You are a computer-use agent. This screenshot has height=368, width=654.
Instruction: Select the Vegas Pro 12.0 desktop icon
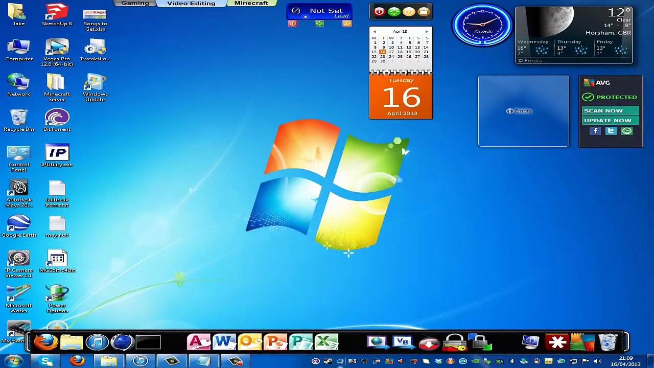point(57,53)
